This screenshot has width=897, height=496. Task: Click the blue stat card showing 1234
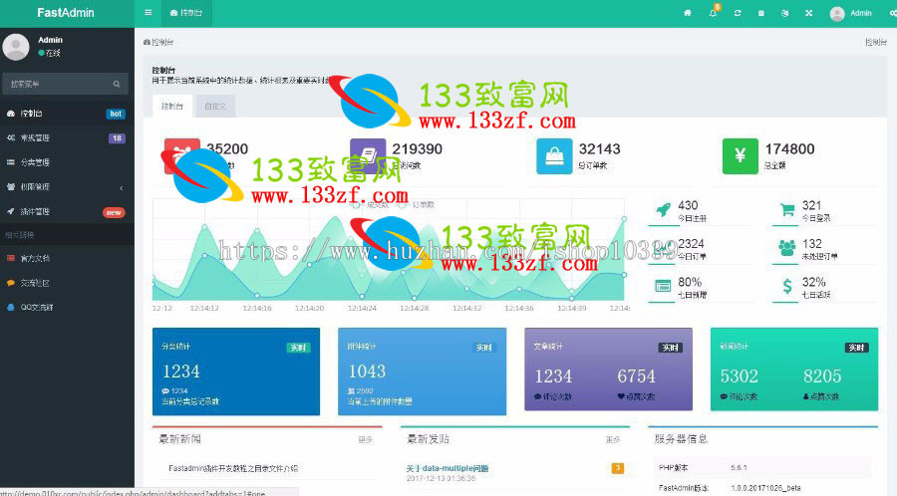tap(236, 372)
